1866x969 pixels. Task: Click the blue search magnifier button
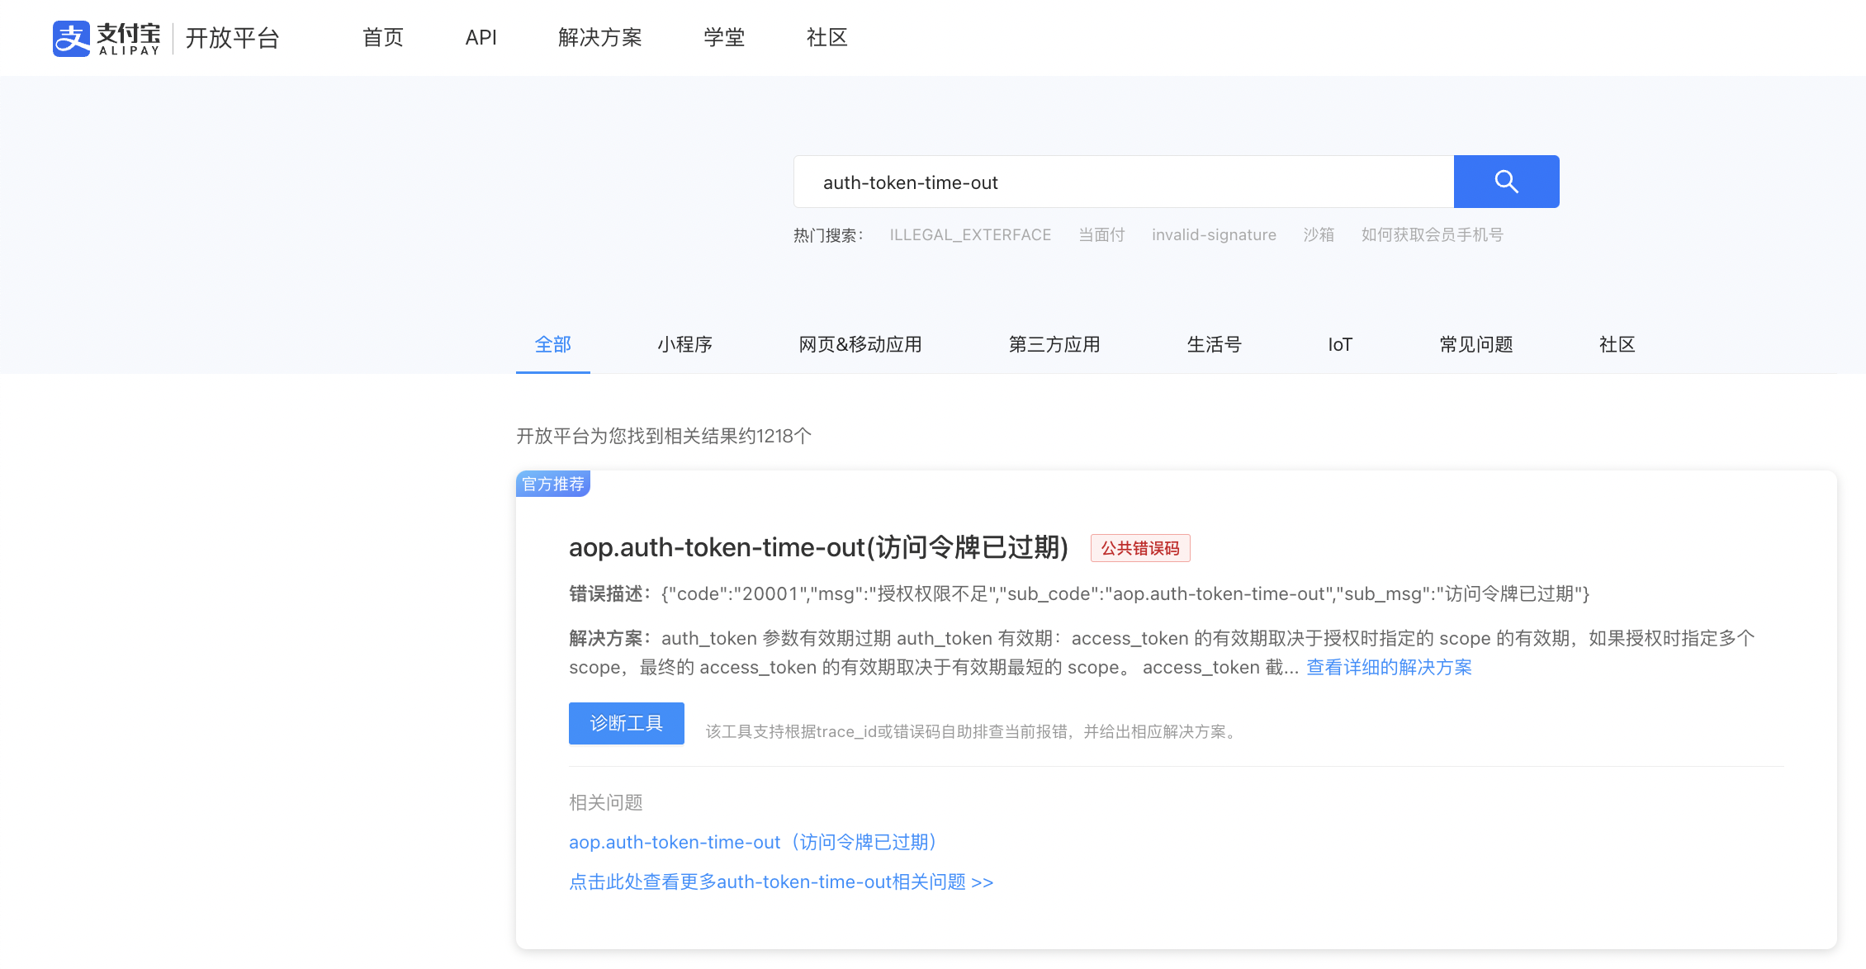click(1506, 182)
